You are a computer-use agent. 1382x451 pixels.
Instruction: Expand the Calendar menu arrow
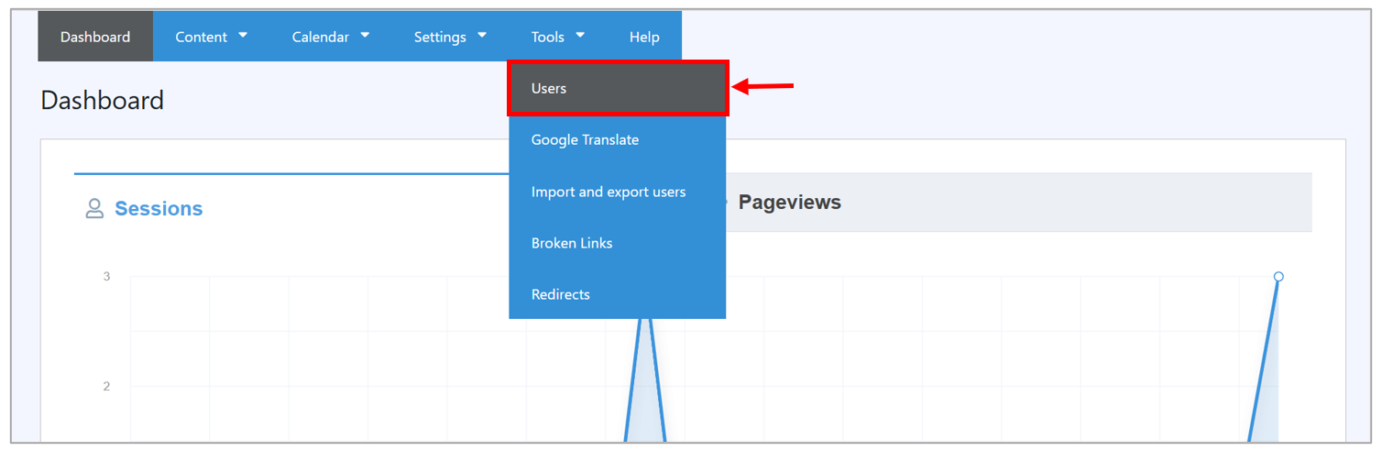(x=365, y=36)
